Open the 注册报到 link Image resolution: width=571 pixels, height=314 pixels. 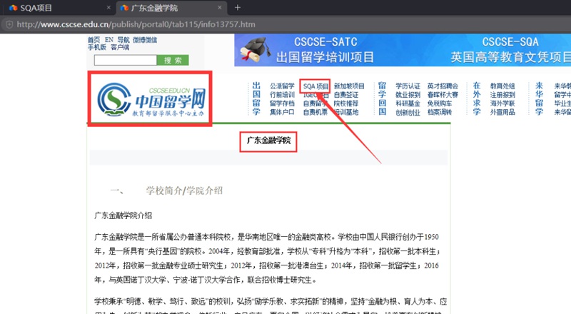click(502, 95)
